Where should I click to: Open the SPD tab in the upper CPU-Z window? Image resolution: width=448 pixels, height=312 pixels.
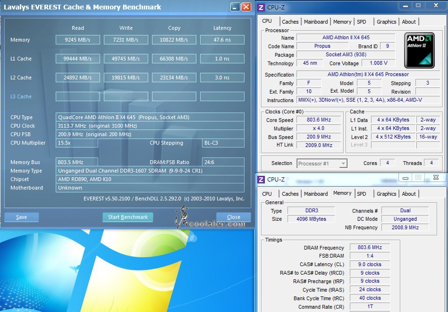[x=362, y=22]
